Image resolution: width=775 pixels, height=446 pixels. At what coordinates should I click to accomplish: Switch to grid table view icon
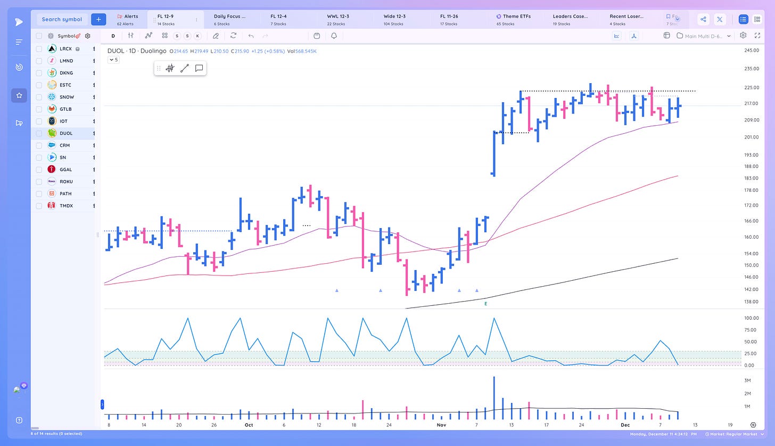click(x=757, y=19)
